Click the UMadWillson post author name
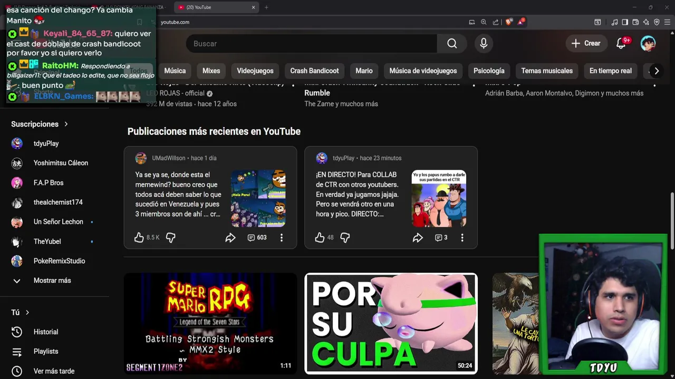The image size is (675, 379). 169,158
